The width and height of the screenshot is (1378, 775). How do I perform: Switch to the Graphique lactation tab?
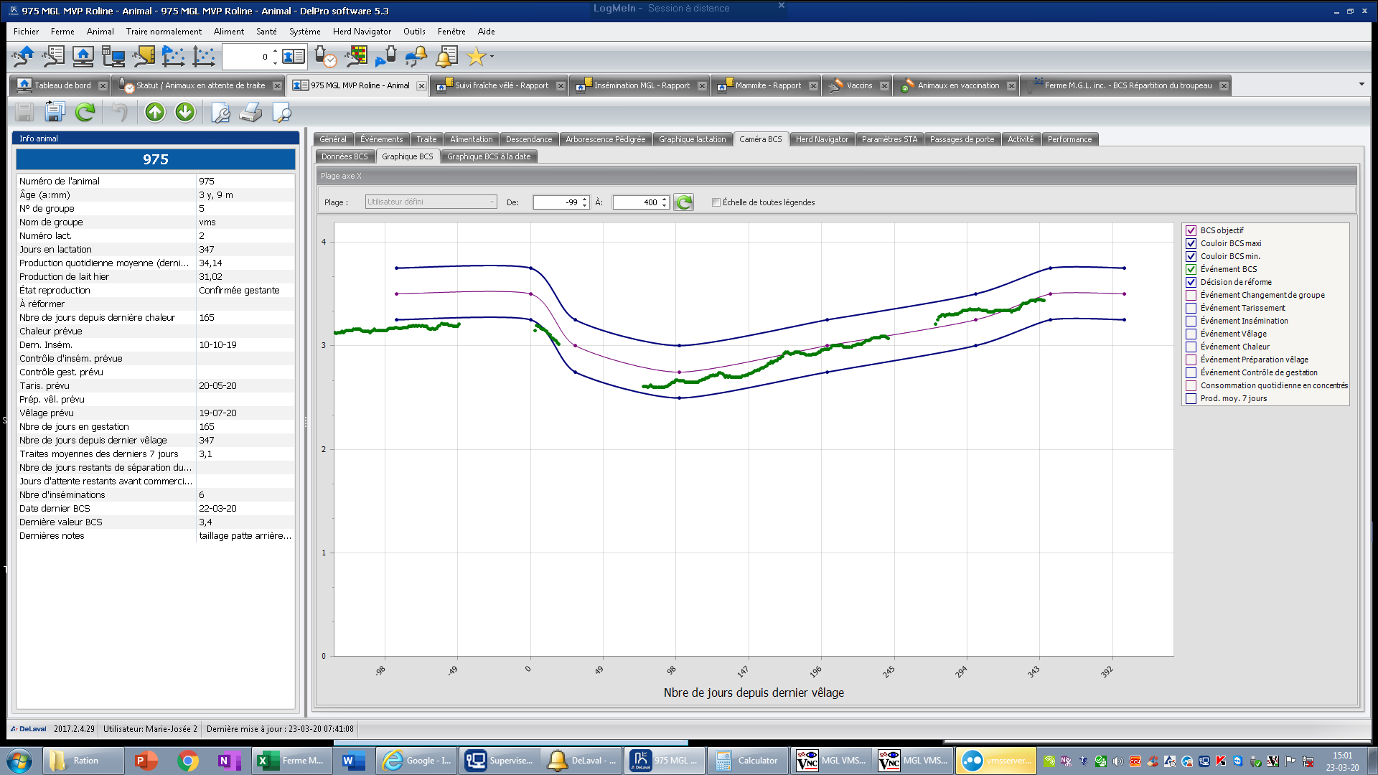coord(692,139)
